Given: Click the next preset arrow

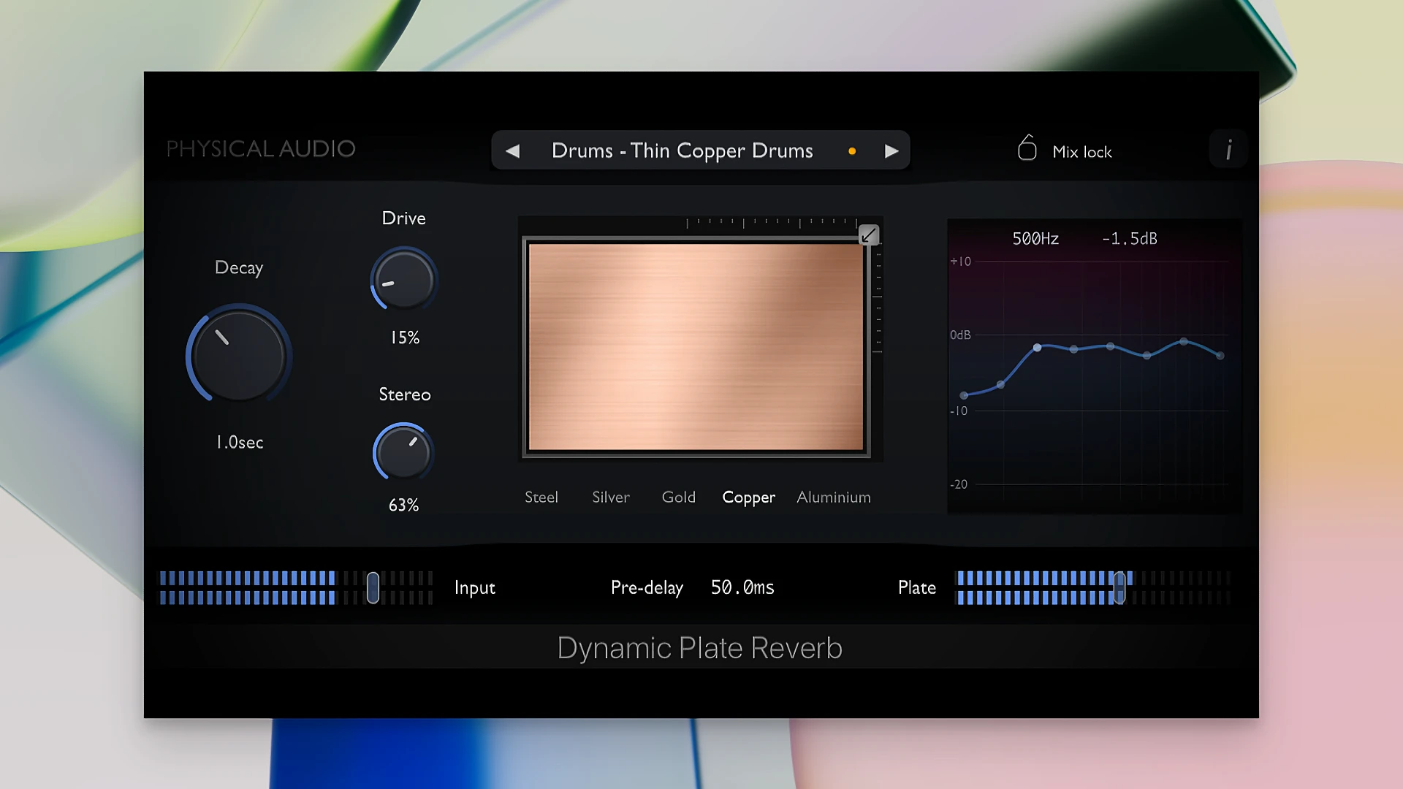Looking at the screenshot, I should [892, 150].
